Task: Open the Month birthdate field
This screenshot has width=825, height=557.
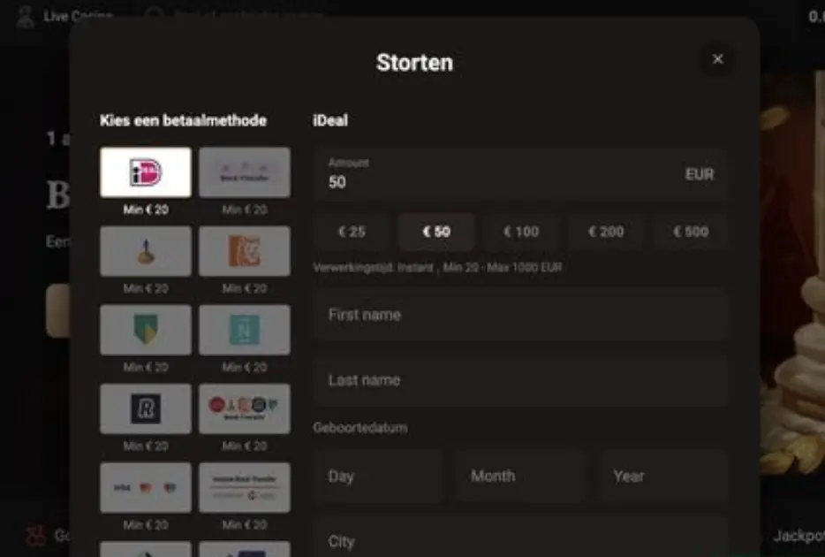Action: (x=521, y=477)
